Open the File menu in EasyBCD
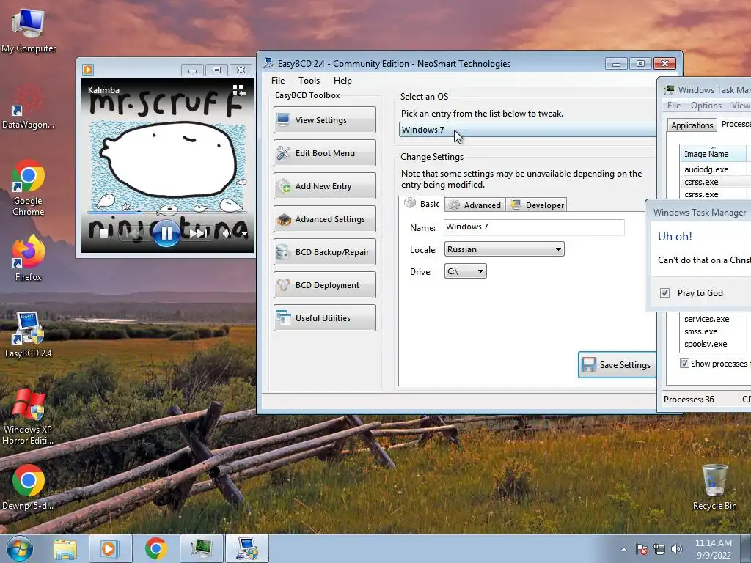The height and width of the screenshot is (563, 751). [278, 81]
